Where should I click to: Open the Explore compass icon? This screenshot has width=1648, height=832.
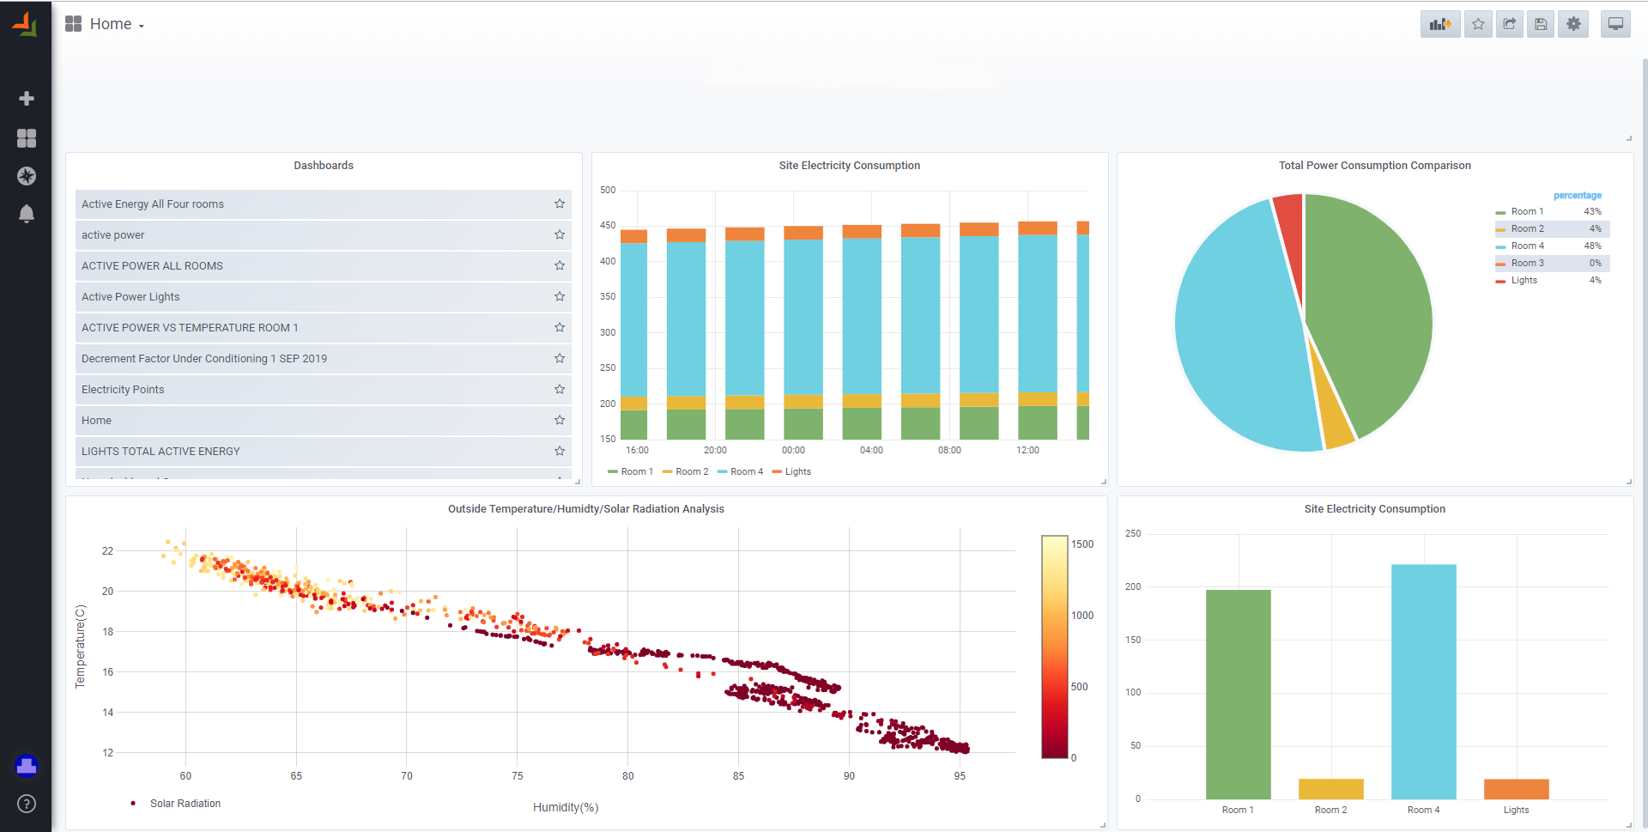tap(27, 176)
